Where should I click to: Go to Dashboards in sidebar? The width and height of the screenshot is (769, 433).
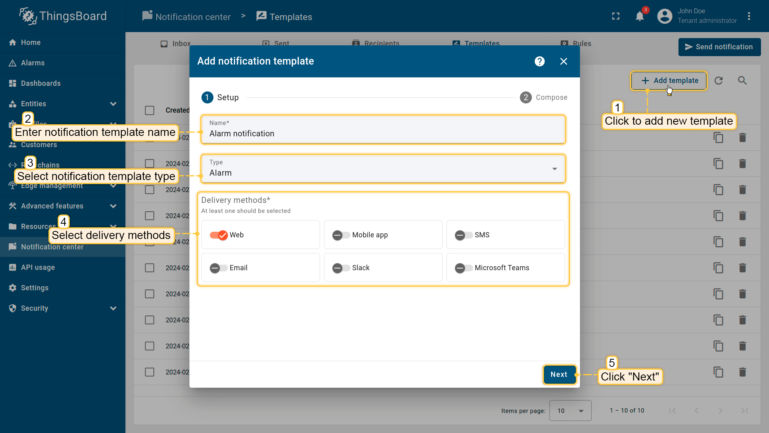pos(40,83)
